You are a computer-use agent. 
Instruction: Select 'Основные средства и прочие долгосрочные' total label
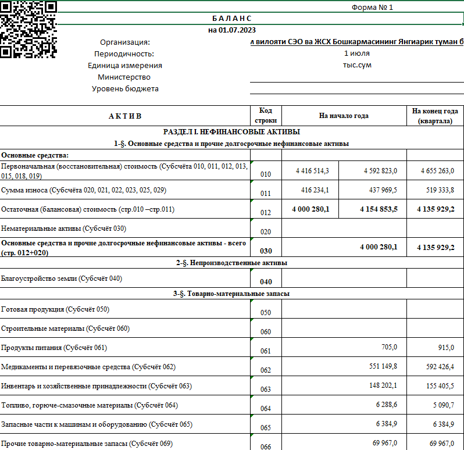coord(124,248)
